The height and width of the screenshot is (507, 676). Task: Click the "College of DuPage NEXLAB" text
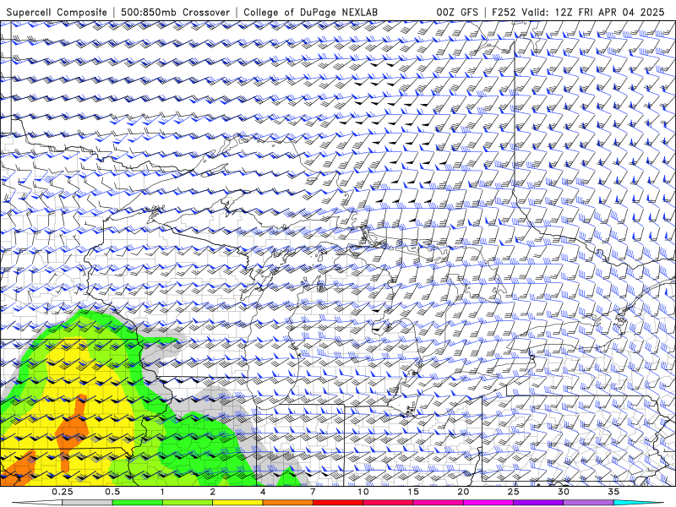coord(310,12)
